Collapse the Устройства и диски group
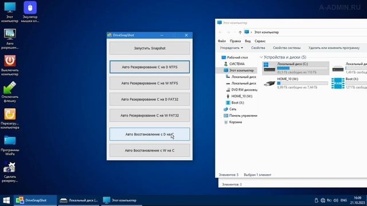Viewport: 367px width, 206px height. click(x=261, y=57)
